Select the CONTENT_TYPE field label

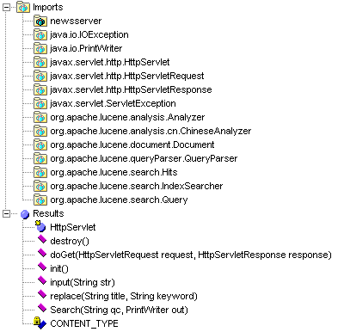coord(84,323)
